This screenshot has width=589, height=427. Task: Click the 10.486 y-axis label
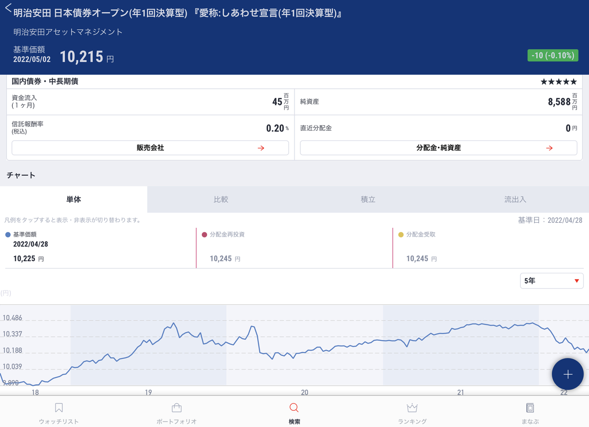pos(12,318)
